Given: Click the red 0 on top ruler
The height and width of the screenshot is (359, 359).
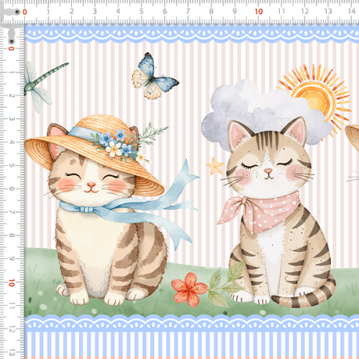Looking at the screenshot, I should 24,12.
